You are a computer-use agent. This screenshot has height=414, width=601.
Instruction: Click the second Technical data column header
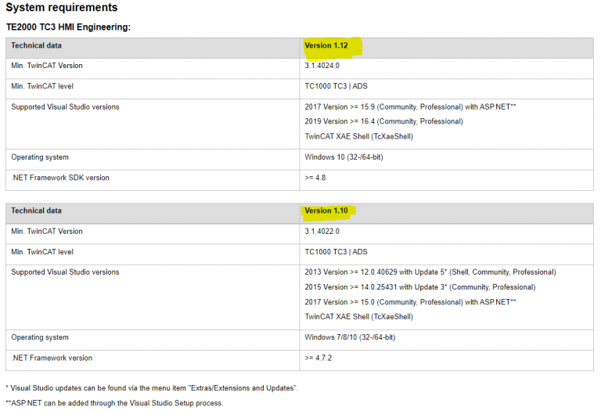click(x=37, y=211)
